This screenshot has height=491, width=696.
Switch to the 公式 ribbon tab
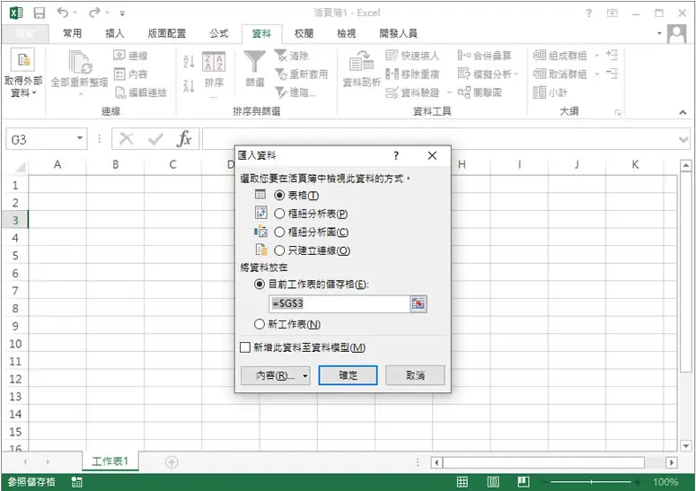(x=219, y=33)
